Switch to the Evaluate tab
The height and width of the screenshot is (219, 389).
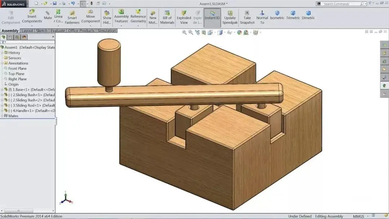coord(58,31)
